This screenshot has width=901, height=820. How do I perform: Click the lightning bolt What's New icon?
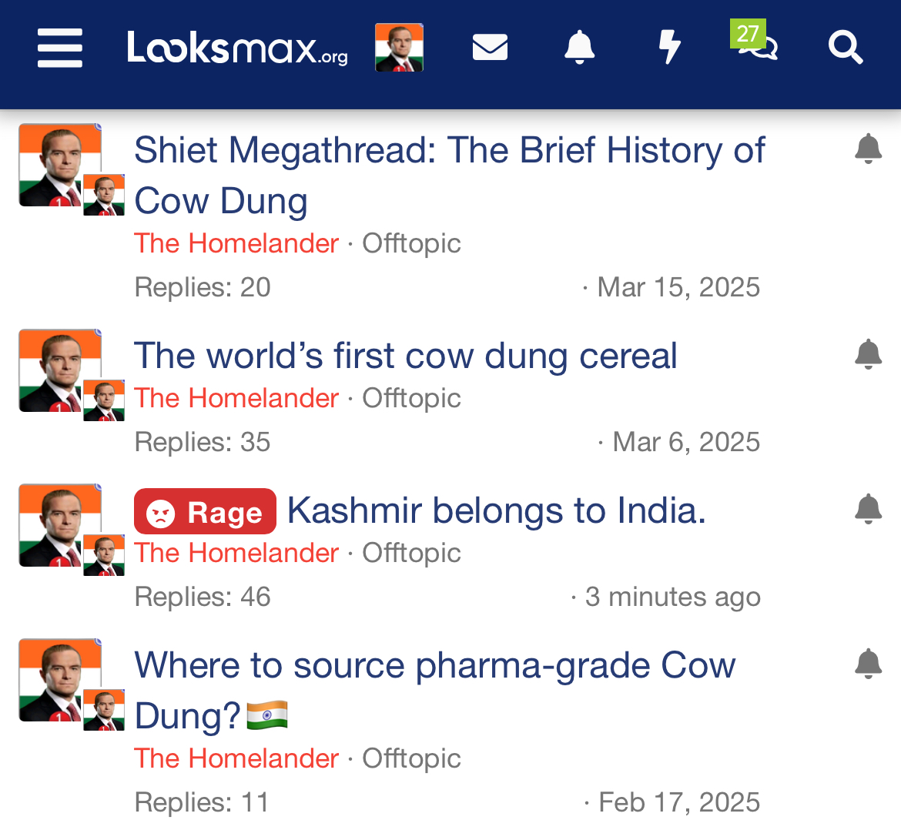pyautogui.click(x=669, y=47)
